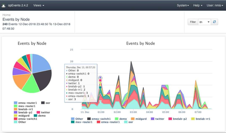Toggle the twitter series in area chart legend

coord(160,119)
